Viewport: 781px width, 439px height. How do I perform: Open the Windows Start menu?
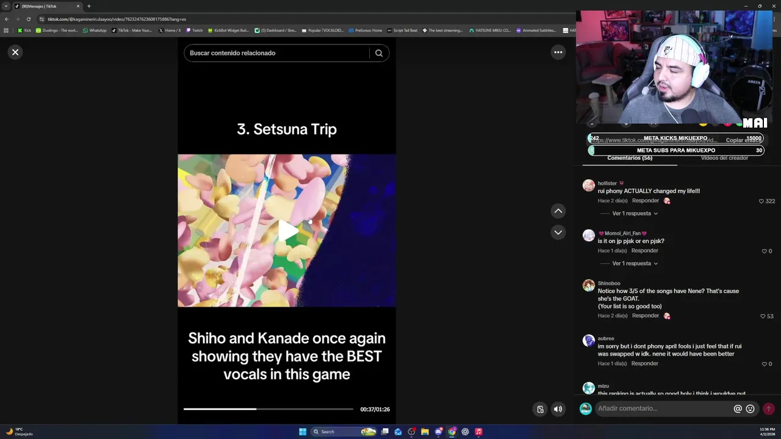(303, 432)
